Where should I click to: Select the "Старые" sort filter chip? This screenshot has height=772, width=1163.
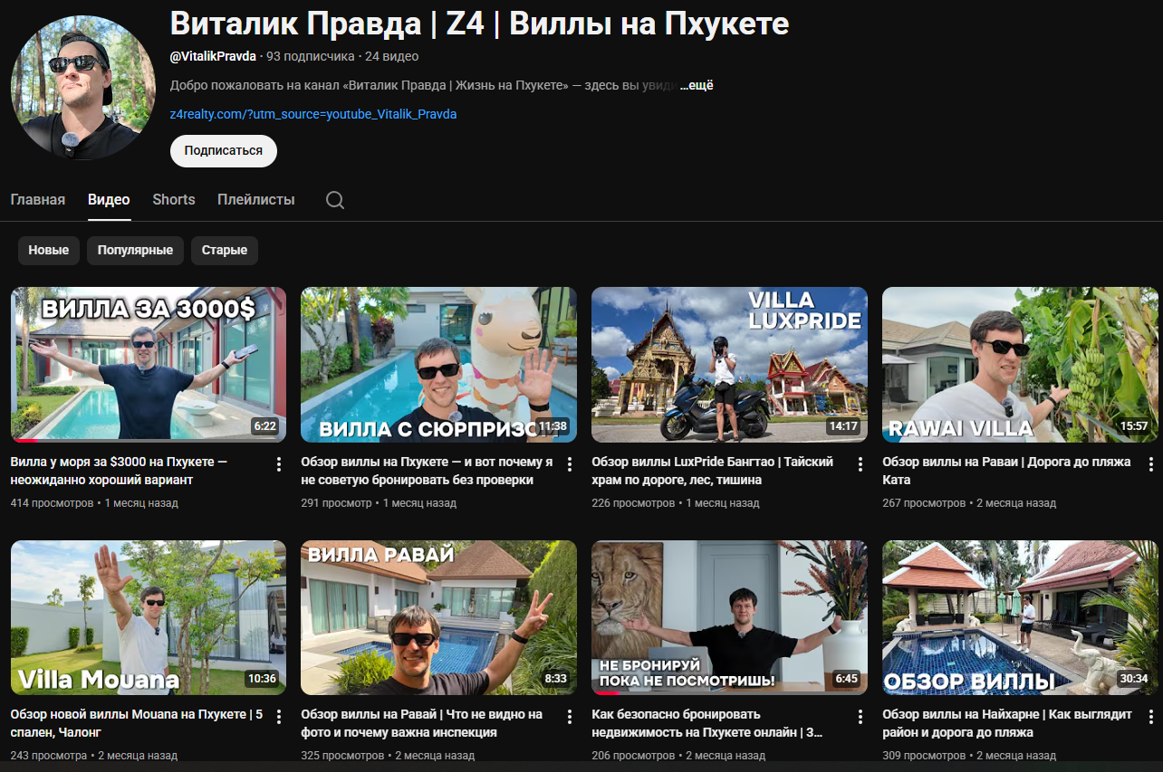(x=224, y=251)
